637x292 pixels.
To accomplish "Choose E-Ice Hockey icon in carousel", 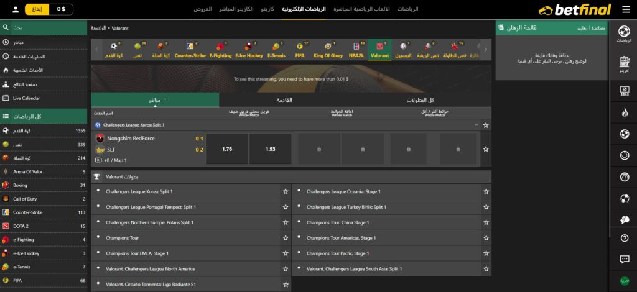I will click(x=249, y=50).
